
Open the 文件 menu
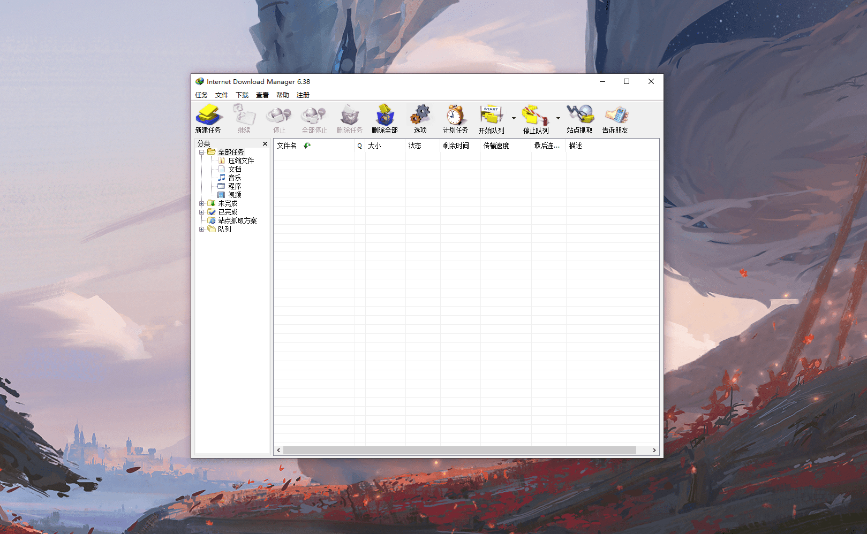tap(222, 95)
